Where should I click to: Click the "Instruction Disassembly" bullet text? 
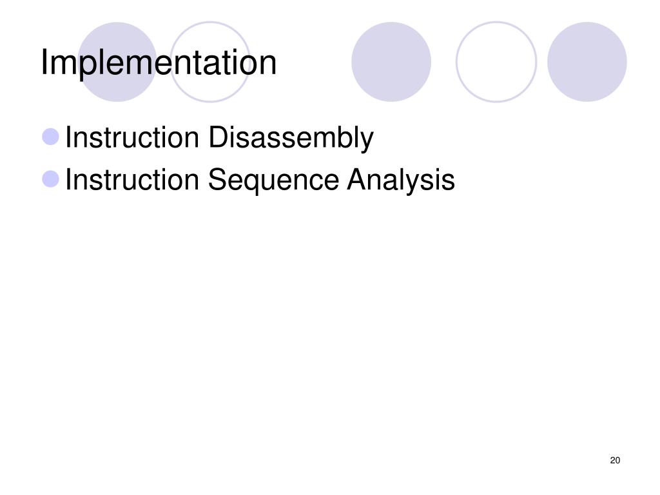(219, 138)
